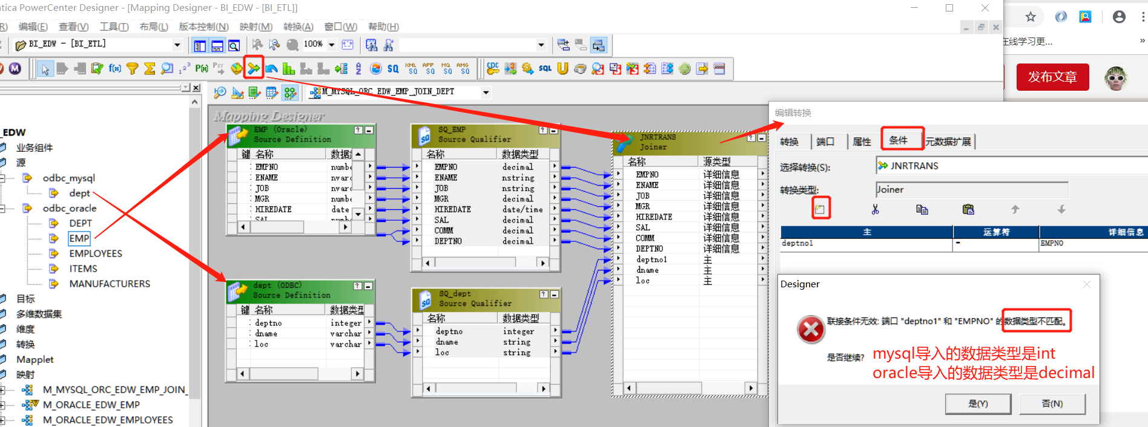Click the SQ_EMP horizontal scrollbar thumb
The image size is (1148, 427).
point(475,262)
